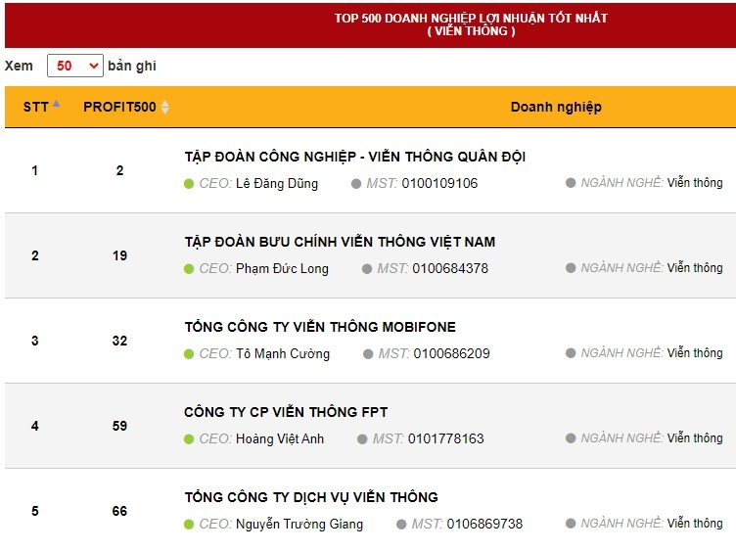Click gray MST dot beside 0100109106
Viewport: 736px width, 551px height.
click(356, 183)
